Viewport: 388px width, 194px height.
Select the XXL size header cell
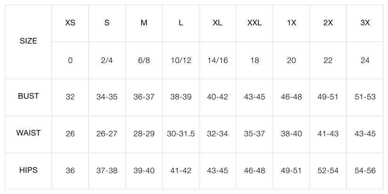coord(255,23)
